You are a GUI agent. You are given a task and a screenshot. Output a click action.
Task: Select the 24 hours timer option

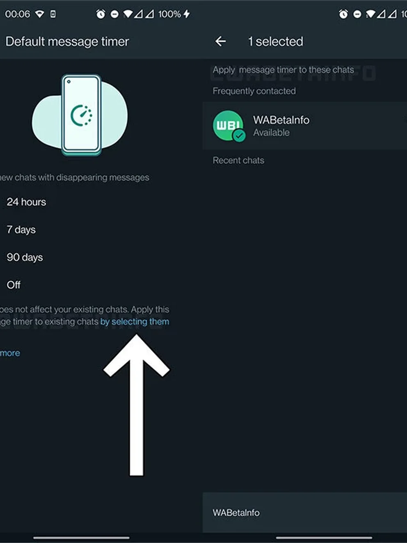pos(26,202)
